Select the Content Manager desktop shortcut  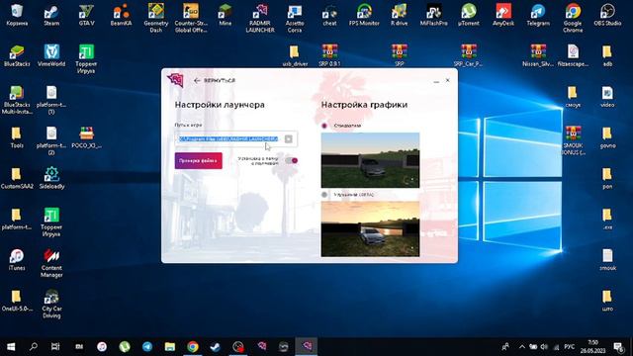pyautogui.click(x=51, y=263)
